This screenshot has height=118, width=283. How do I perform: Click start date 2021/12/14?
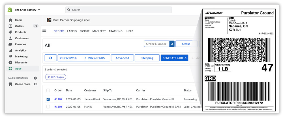[68, 58]
